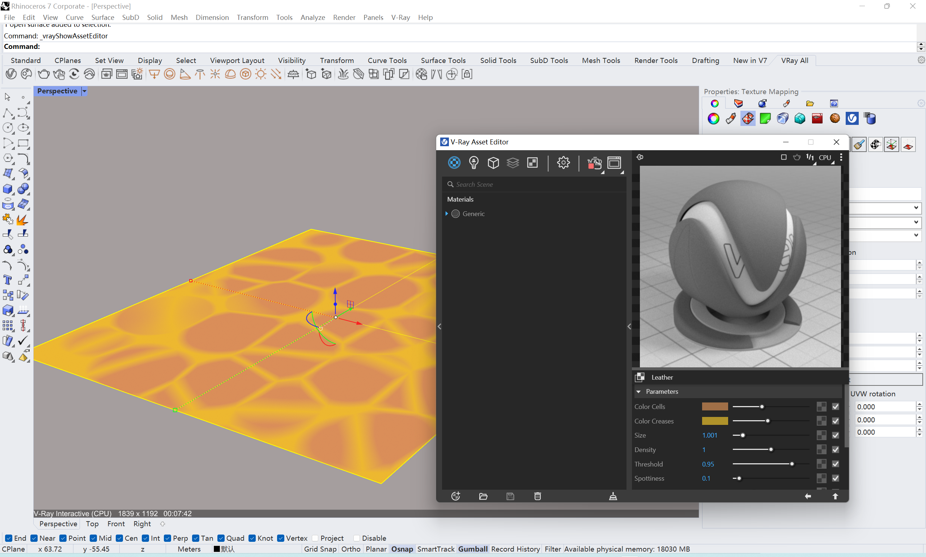The height and width of the screenshot is (557, 926).
Task: Enable the Disable osnap checkbox
Action: (357, 538)
